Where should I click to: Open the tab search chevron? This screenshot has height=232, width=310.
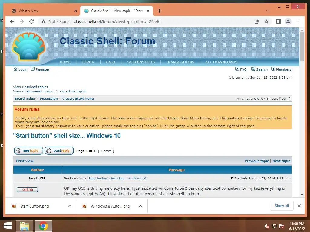point(268,11)
